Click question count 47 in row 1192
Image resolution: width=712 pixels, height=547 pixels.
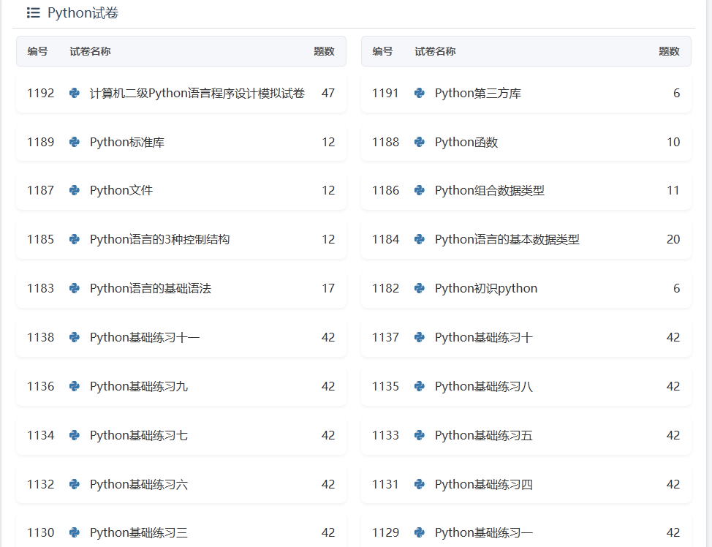pos(328,93)
